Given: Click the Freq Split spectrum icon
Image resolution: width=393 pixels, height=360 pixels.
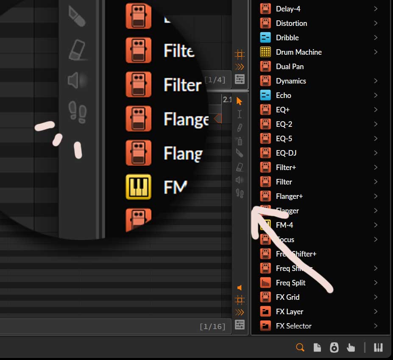Looking at the screenshot, I should pyautogui.click(x=265, y=283).
